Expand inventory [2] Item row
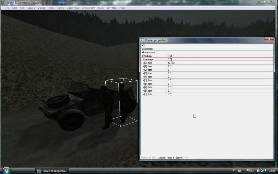Viewport: 278px width, 174px height. (144, 70)
